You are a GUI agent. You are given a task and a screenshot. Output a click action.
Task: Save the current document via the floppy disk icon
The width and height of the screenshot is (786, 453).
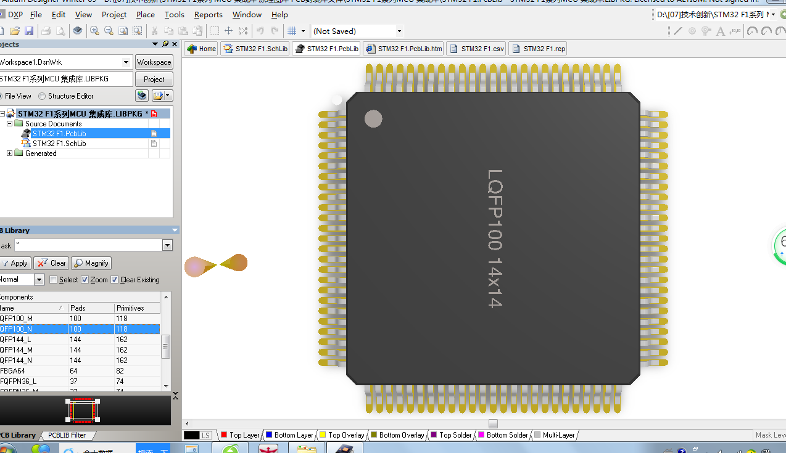click(28, 31)
